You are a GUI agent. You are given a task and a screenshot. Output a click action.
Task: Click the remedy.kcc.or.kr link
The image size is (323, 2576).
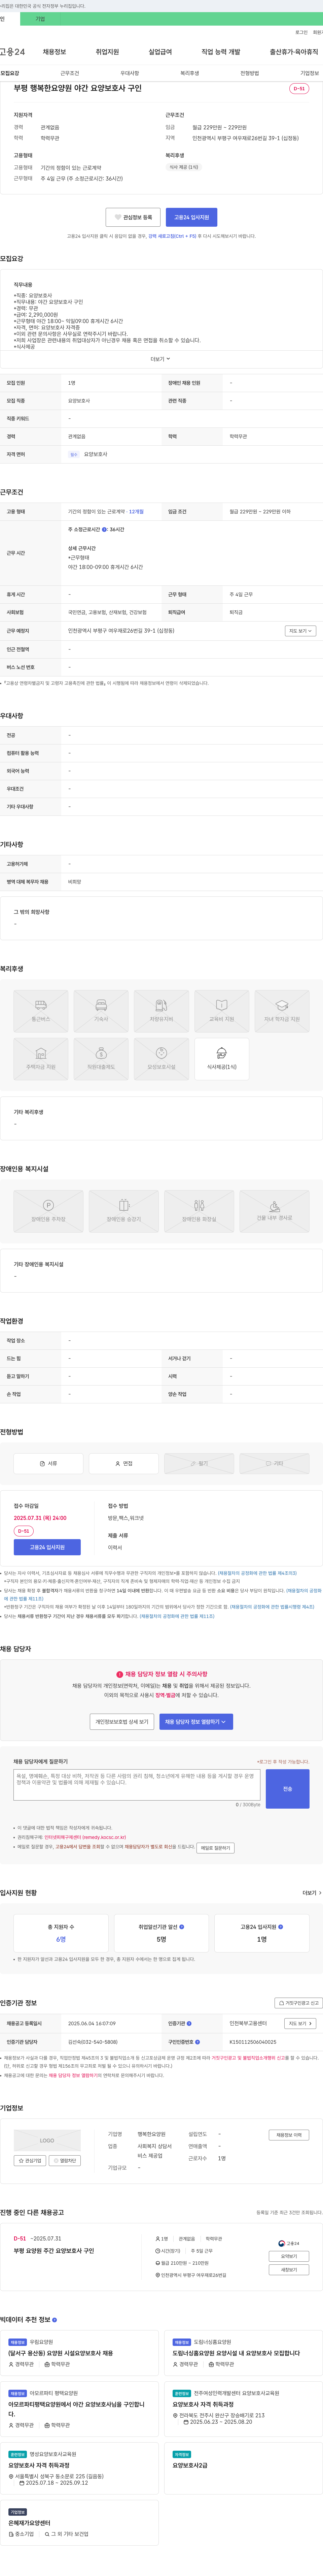85,1837
